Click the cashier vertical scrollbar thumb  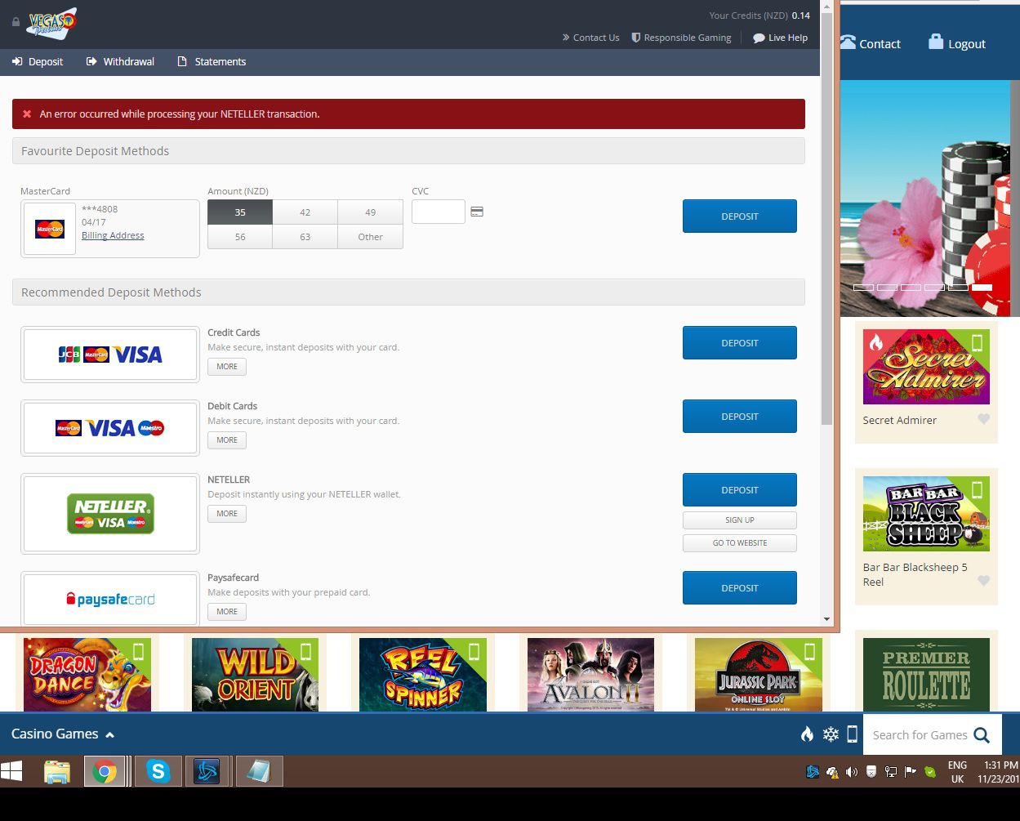826,218
